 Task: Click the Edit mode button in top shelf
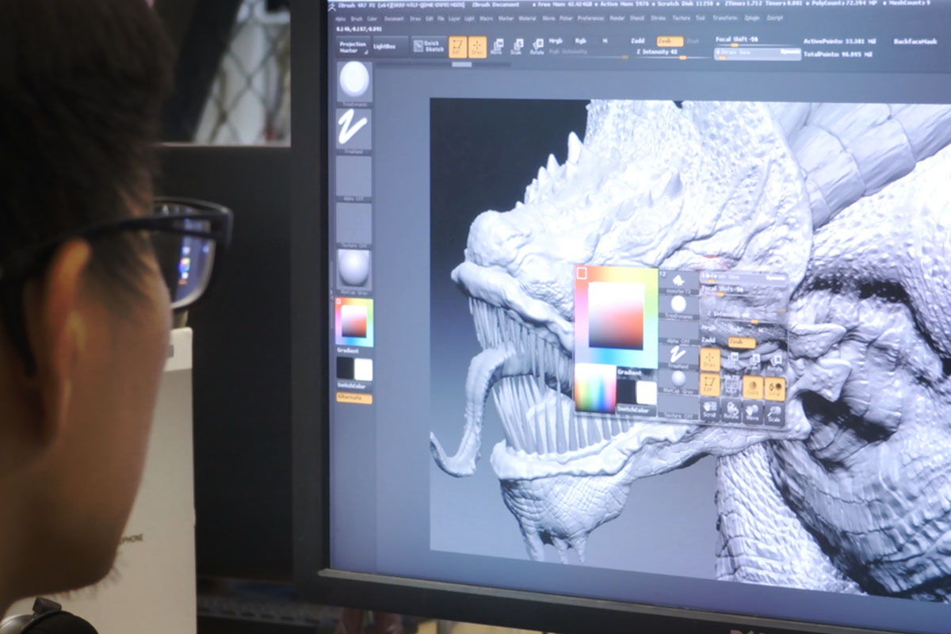point(457,47)
